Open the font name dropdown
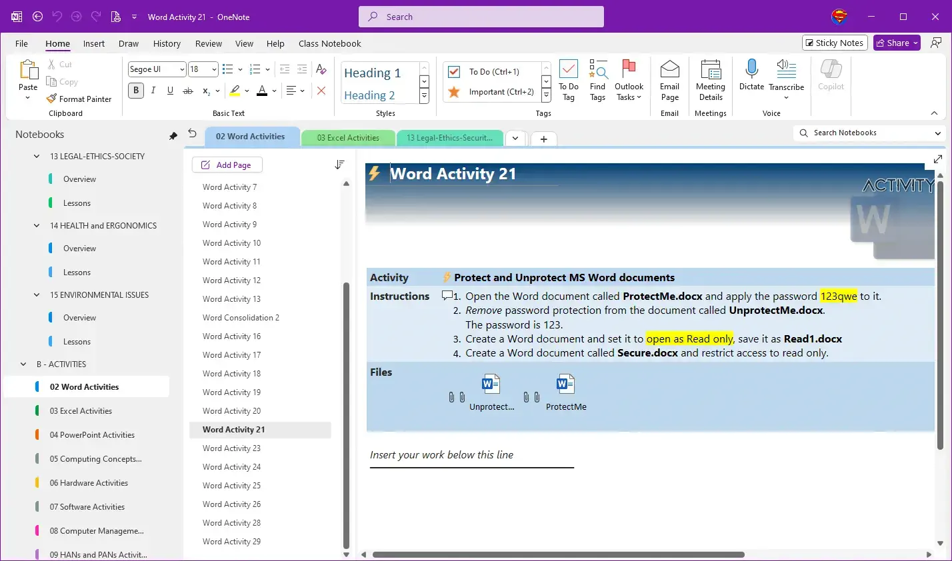The height and width of the screenshot is (561, 952). point(181,69)
